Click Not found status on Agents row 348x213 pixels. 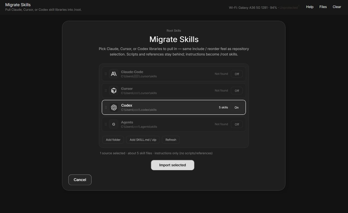click(x=221, y=124)
